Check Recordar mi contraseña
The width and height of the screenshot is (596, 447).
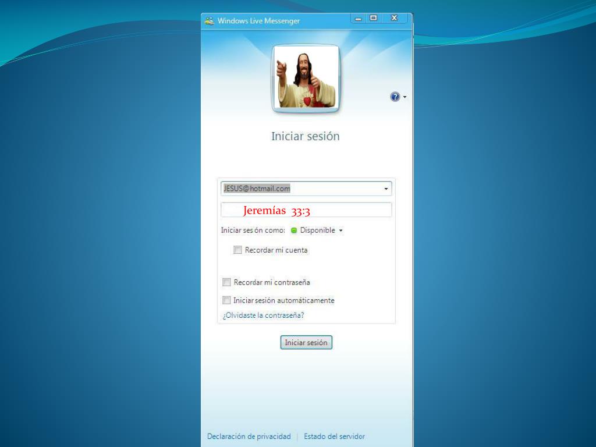click(x=226, y=282)
